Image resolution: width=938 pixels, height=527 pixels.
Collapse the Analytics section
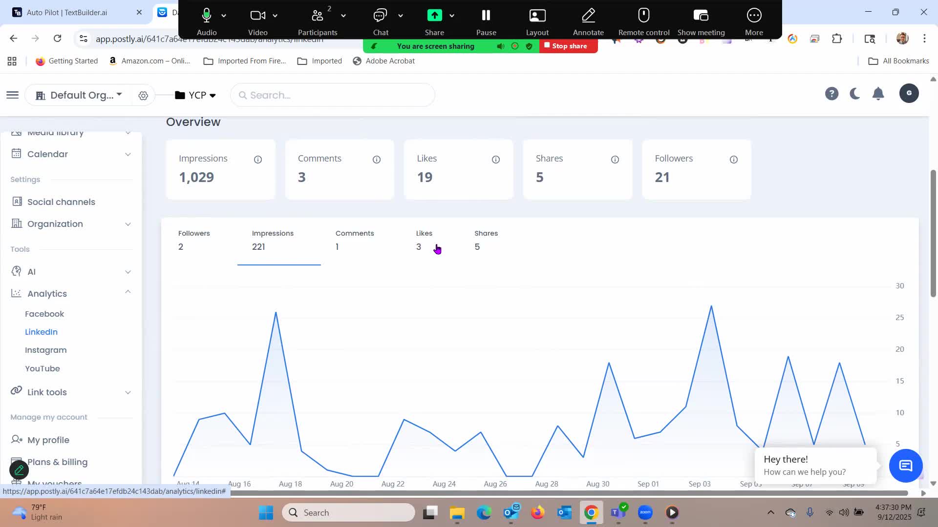(128, 292)
